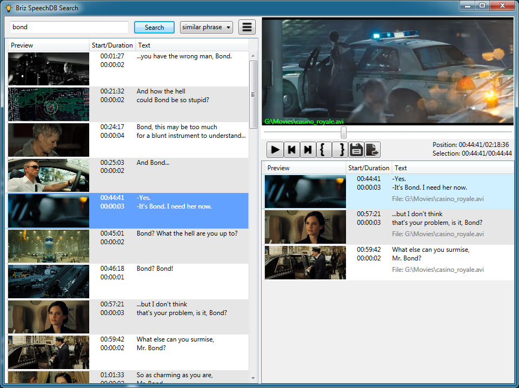Select 'Bond? What the hell are you up to?'

coord(187,233)
